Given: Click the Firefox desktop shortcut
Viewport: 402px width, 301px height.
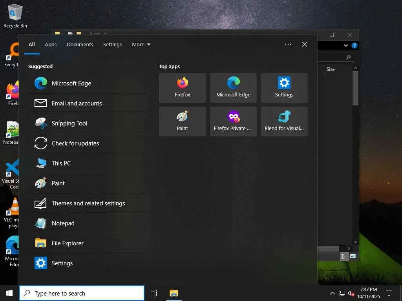Looking at the screenshot, I should click(12, 93).
